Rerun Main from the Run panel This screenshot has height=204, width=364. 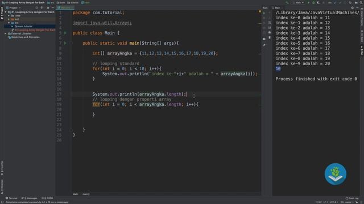(x=264, y=13)
